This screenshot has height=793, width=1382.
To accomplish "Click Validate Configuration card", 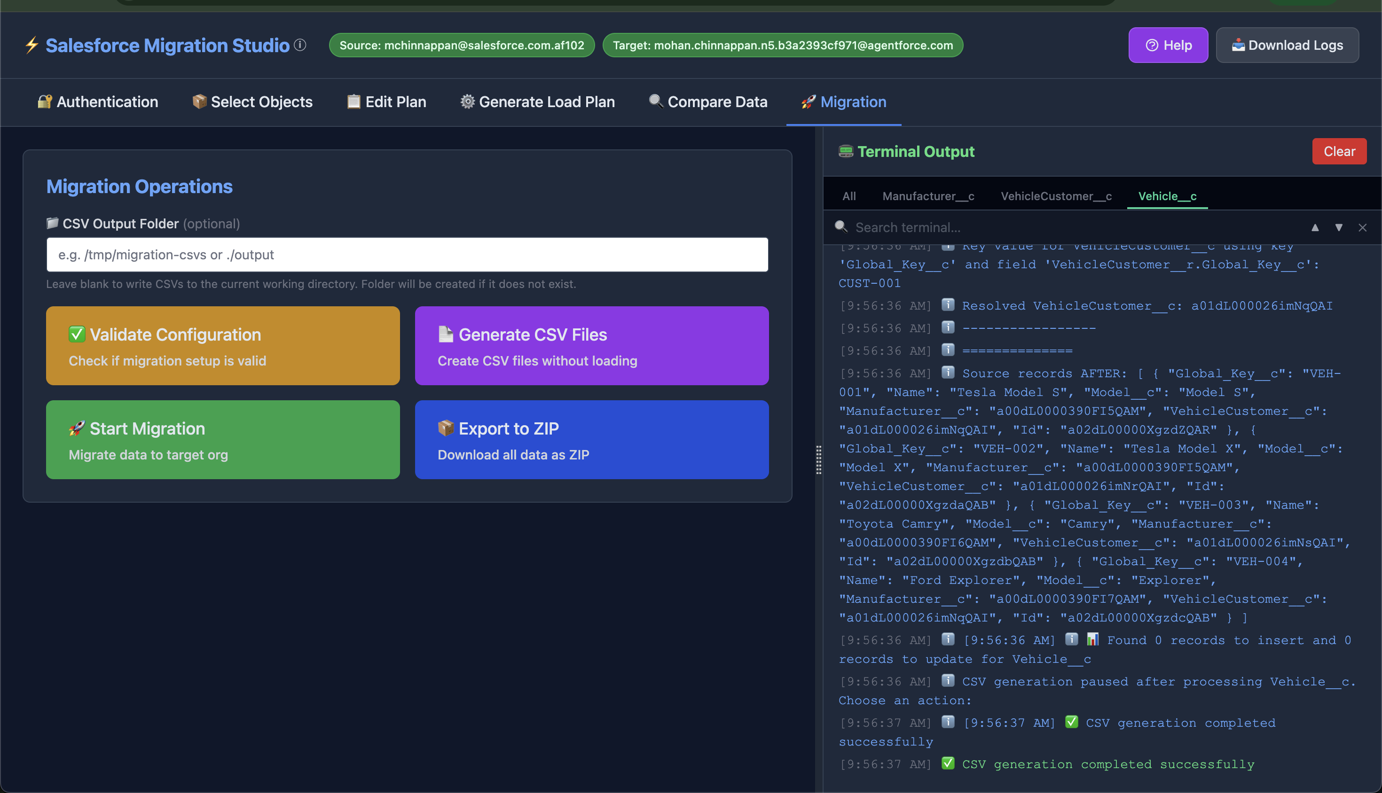I will [x=223, y=346].
